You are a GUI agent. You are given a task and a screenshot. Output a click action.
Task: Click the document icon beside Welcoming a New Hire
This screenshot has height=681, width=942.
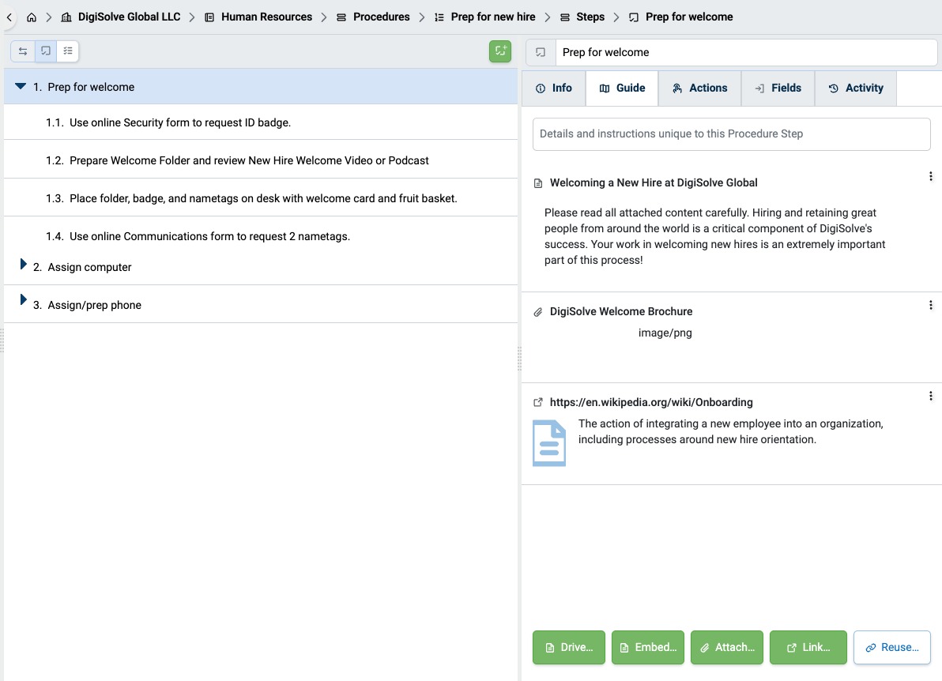point(538,183)
